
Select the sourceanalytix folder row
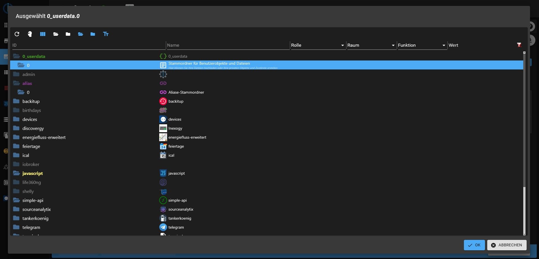coord(267,209)
